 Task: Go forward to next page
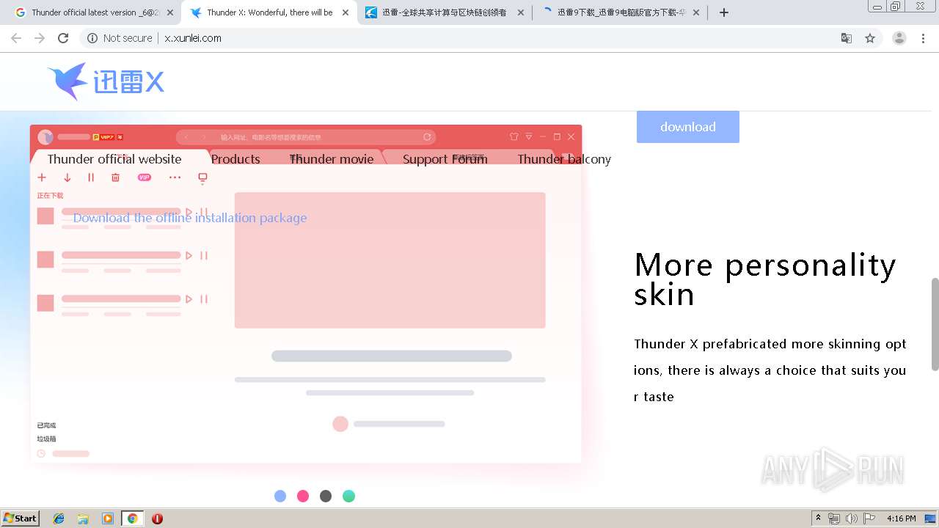(x=40, y=38)
